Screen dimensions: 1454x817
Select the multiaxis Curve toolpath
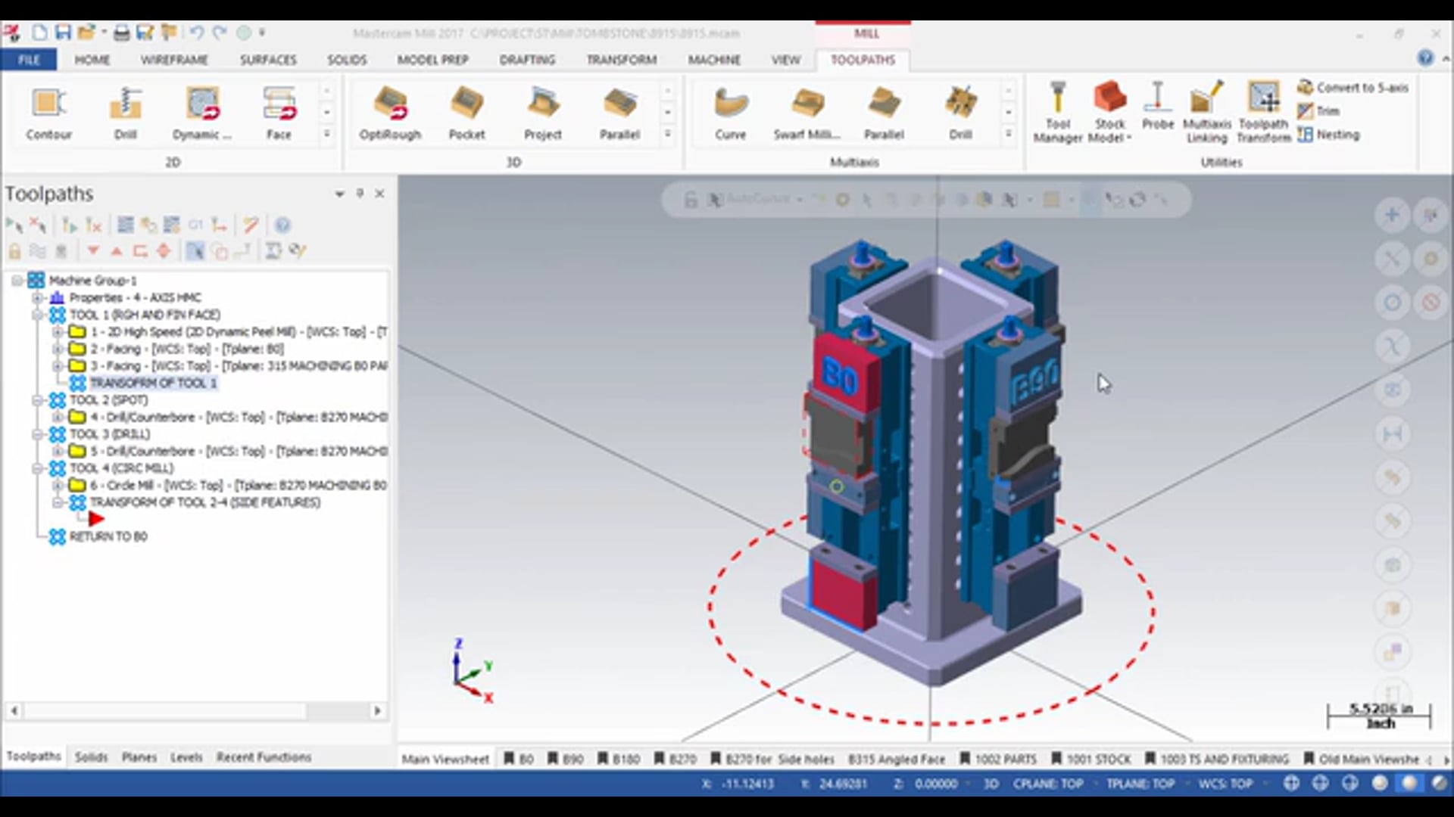[x=731, y=113]
